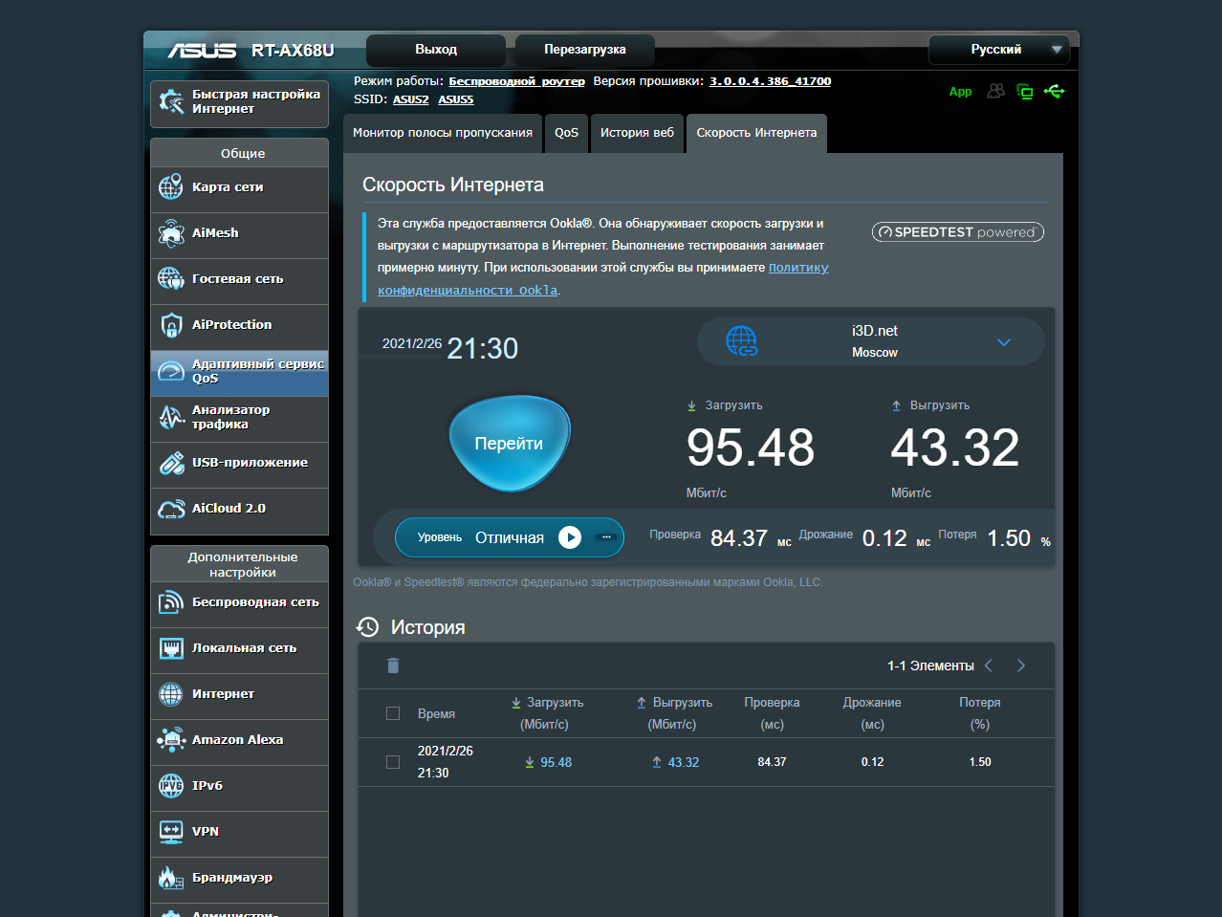Screen dimensions: 1222x917
Task: Go to next history page arrow
Action: click(x=1021, y=666)
